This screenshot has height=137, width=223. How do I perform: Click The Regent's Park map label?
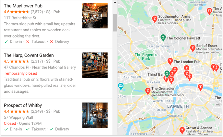[146, 57]
